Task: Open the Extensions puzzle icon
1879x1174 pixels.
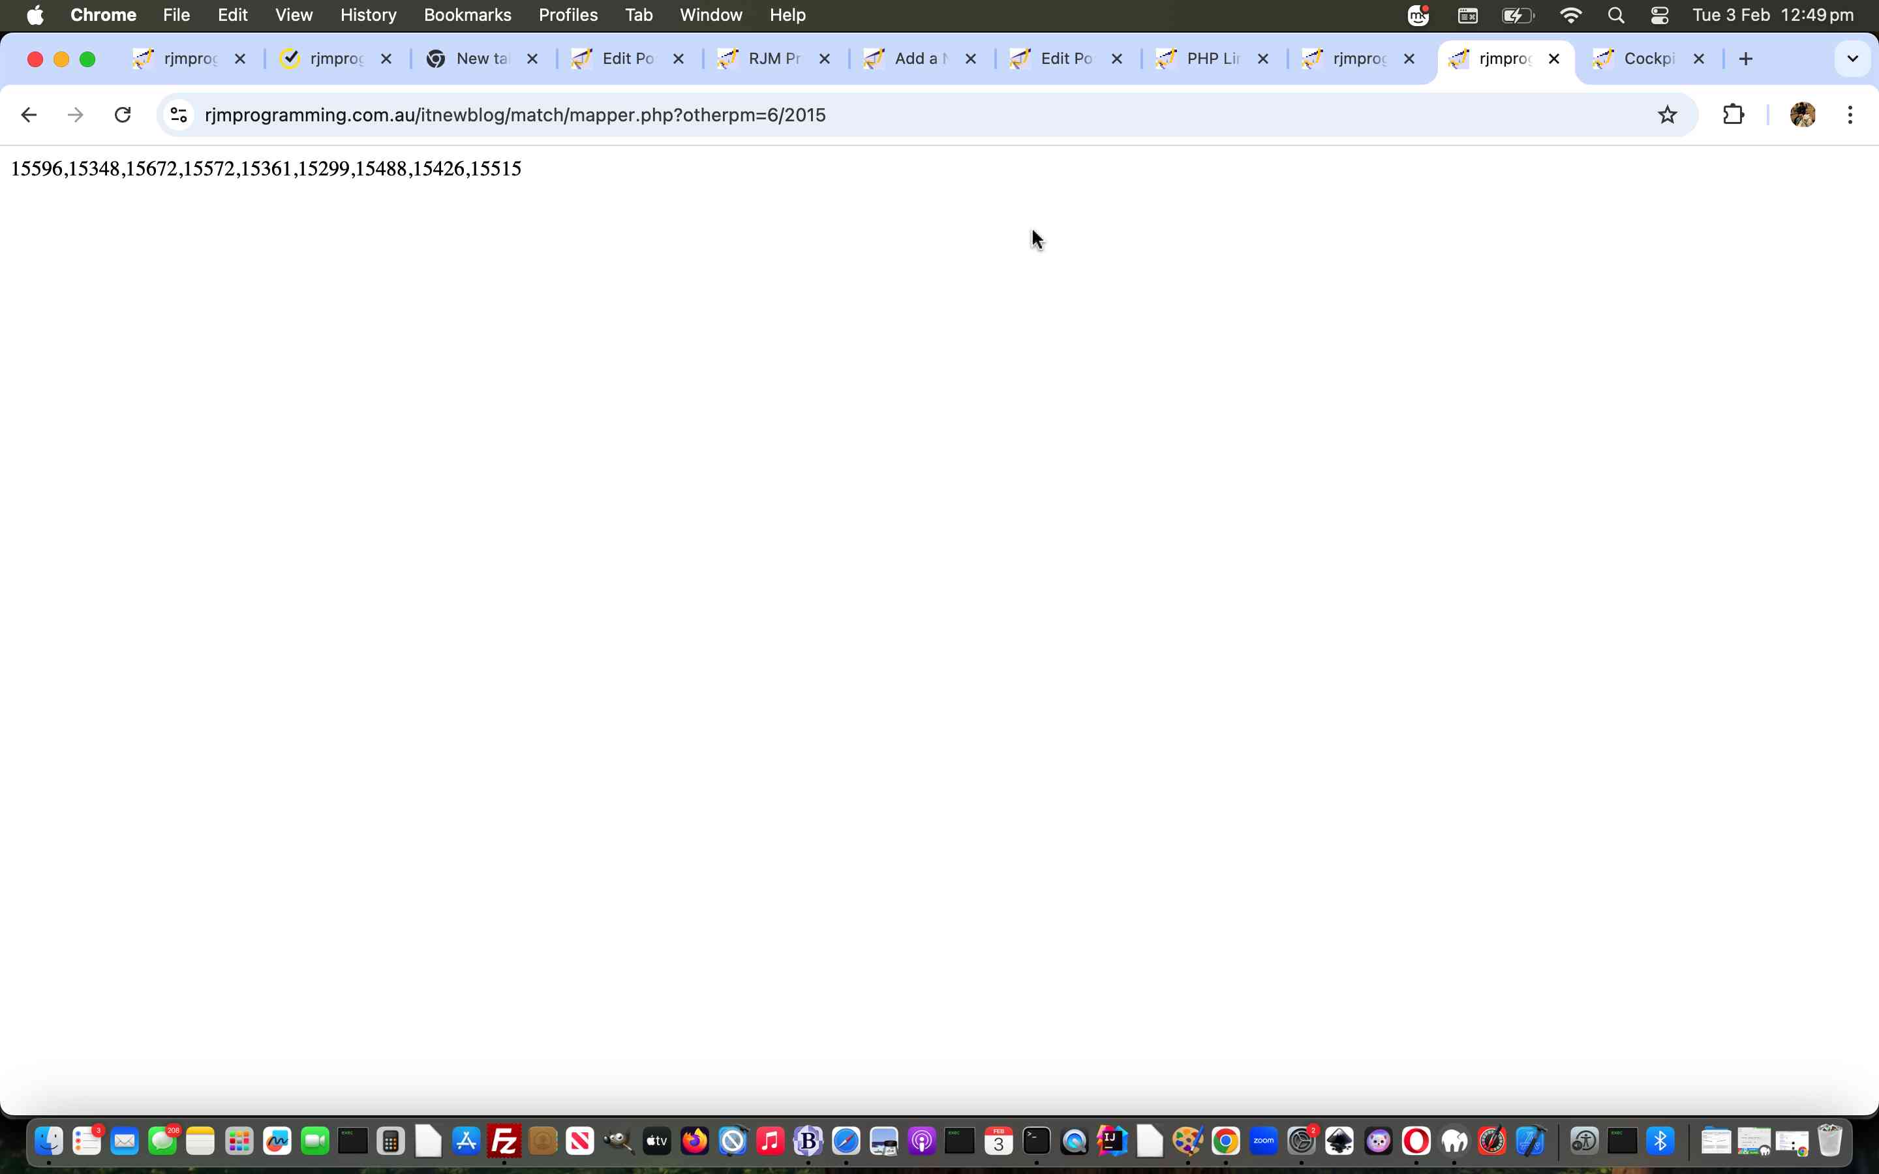Action: click(1733, 115)
